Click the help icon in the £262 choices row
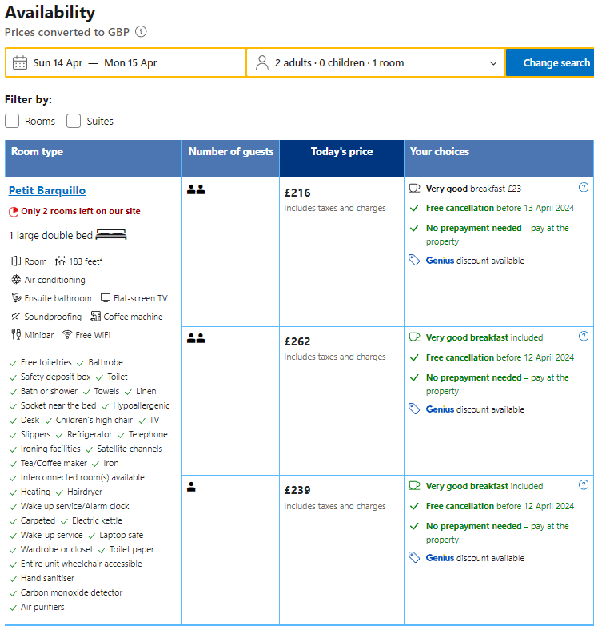The width and height of the screenshot is (594, 626). pyautogui.click(x=584, y=336)
